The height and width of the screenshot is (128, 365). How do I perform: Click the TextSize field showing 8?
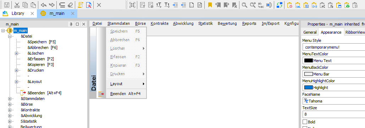tap(334, 115)
